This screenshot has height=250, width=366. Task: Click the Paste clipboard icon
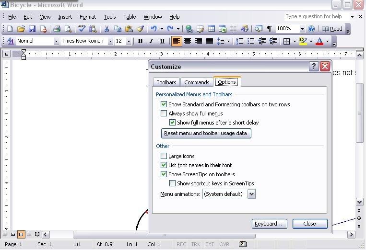click(x=129, y=29)
